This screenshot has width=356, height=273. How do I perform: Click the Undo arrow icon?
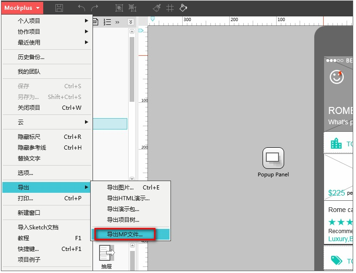81,8
